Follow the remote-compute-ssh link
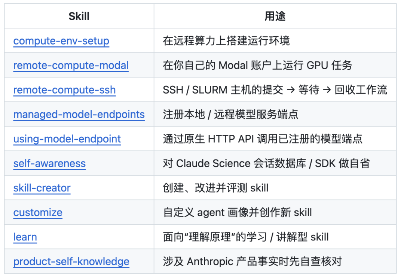404x279 pixels. 64,90
